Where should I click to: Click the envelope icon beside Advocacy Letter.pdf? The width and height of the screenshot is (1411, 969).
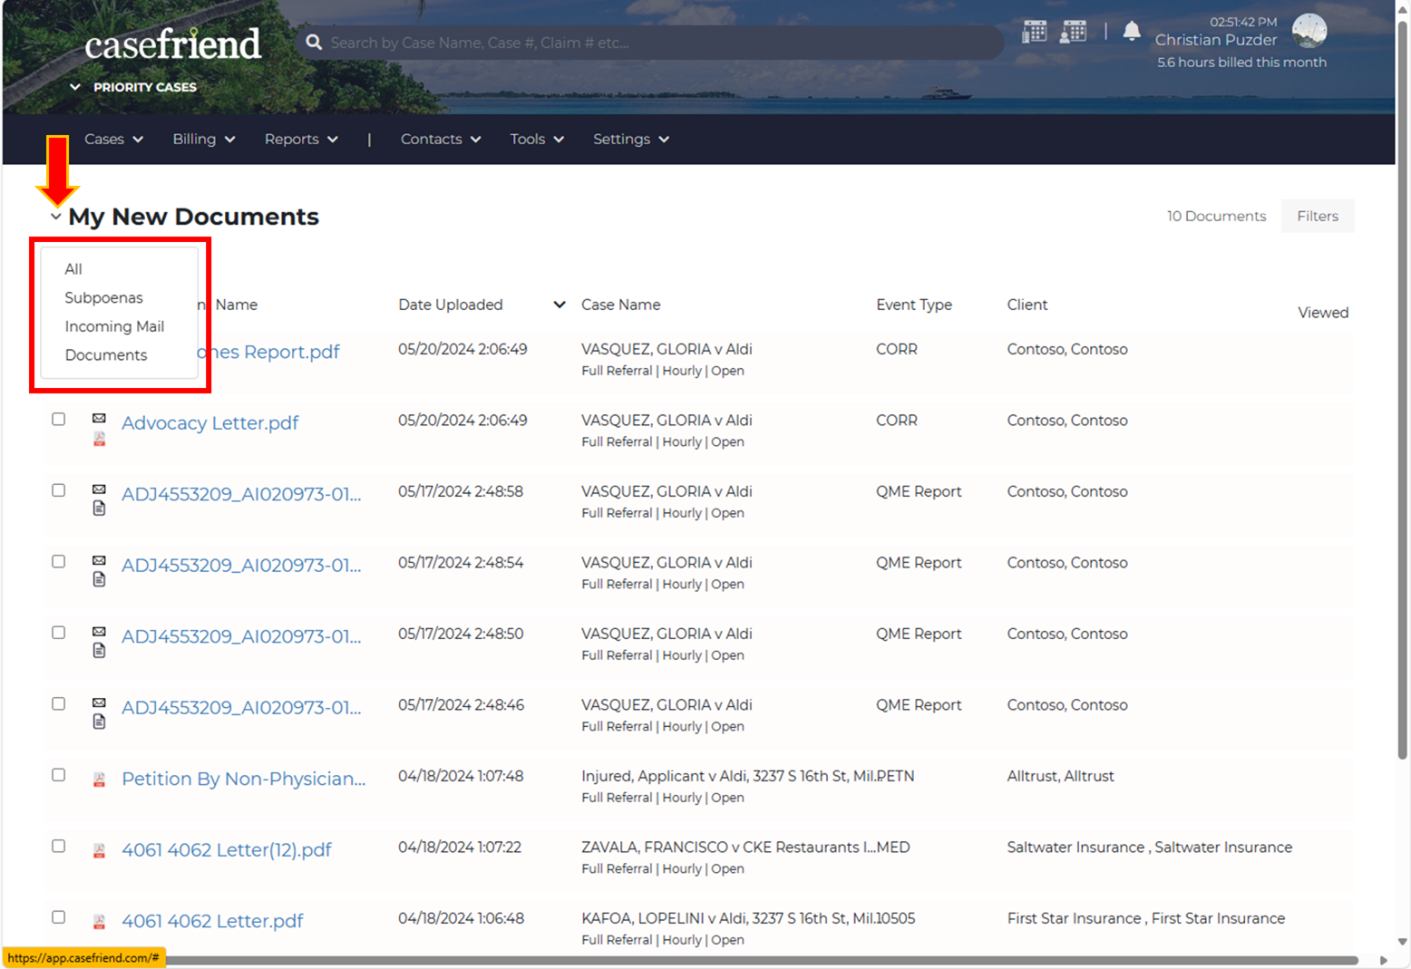[99, 418]
